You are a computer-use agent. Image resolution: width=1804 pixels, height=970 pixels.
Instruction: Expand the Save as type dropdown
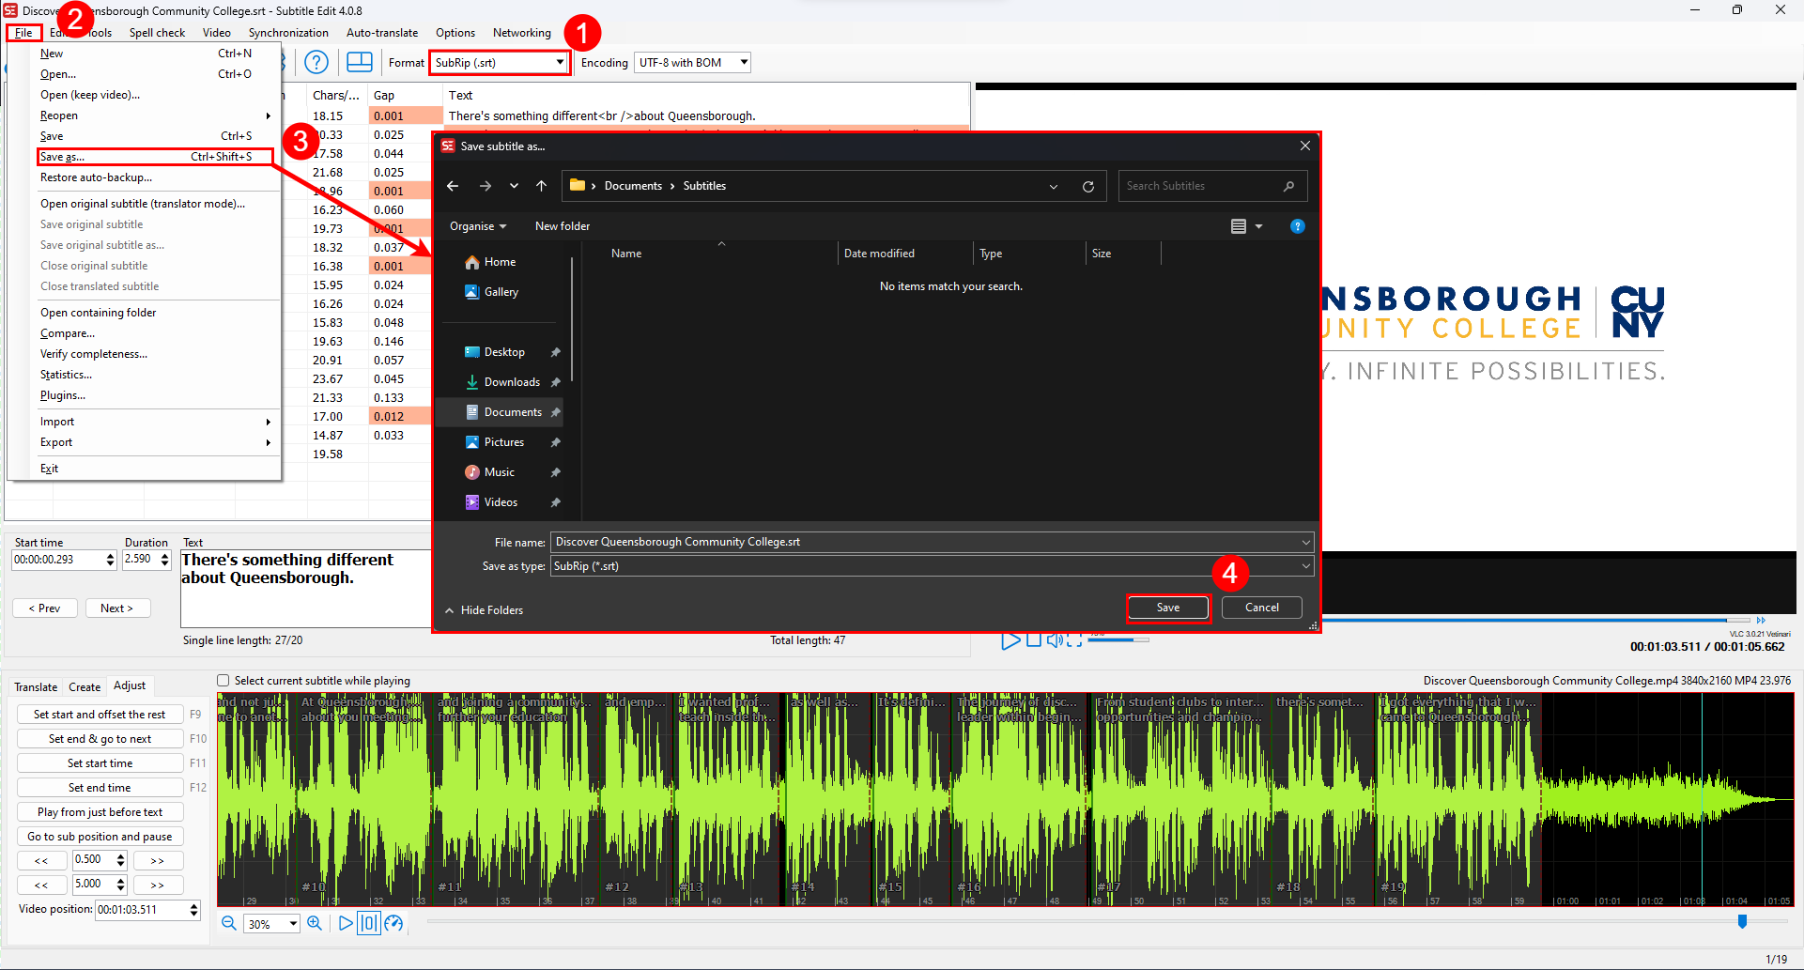point(1305,566)
